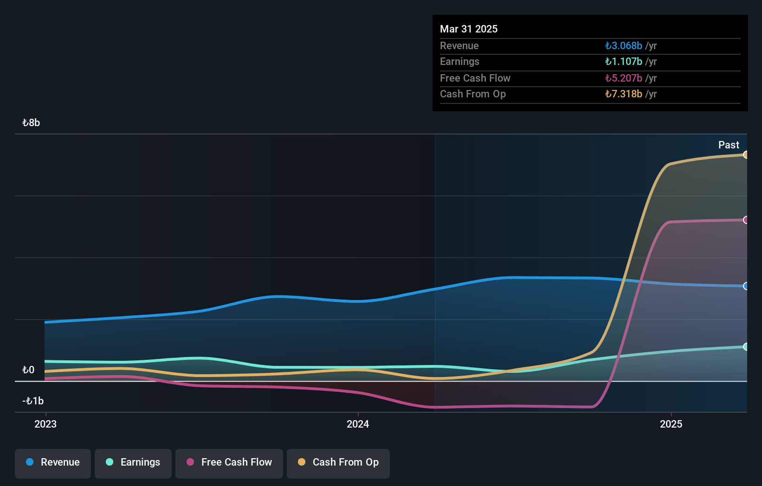Screen dimensions: 762x486
Task: Click the Mar 31 2025 tooltip date
Action: (469, 29)
